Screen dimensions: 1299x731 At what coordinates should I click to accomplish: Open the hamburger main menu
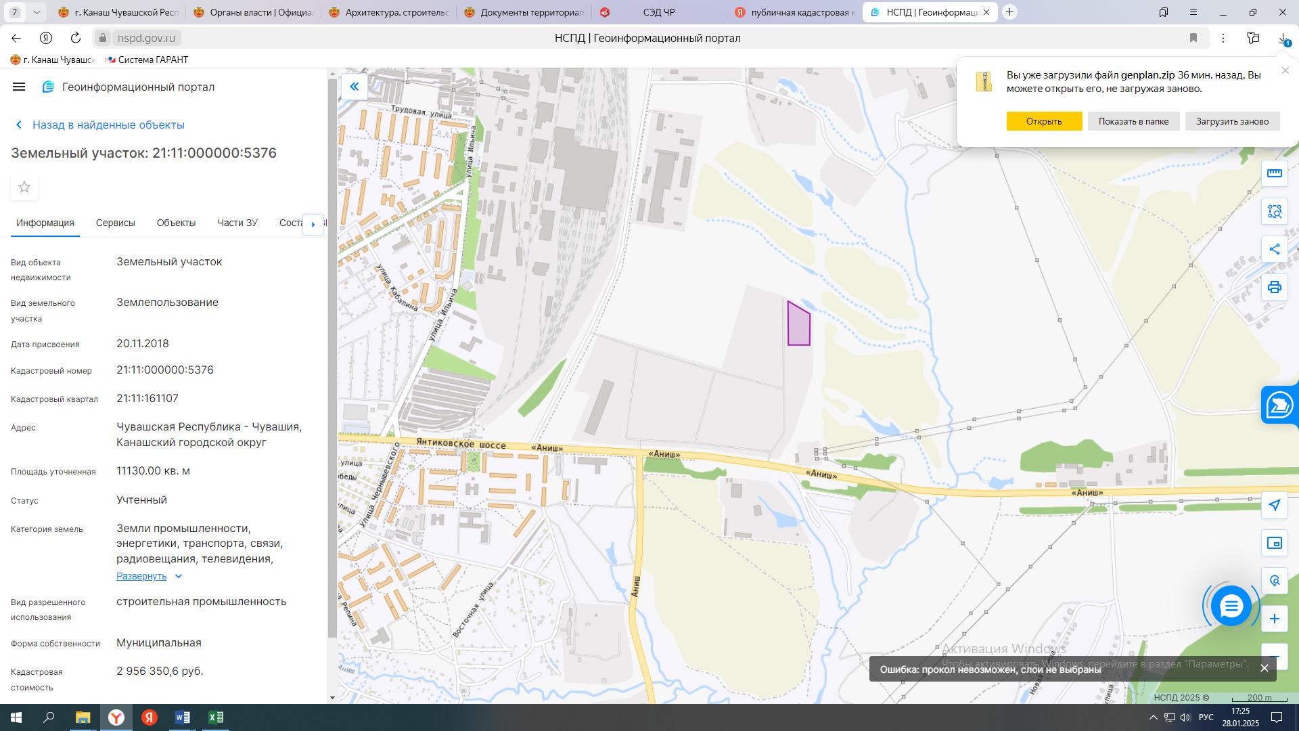coord(19,87)
